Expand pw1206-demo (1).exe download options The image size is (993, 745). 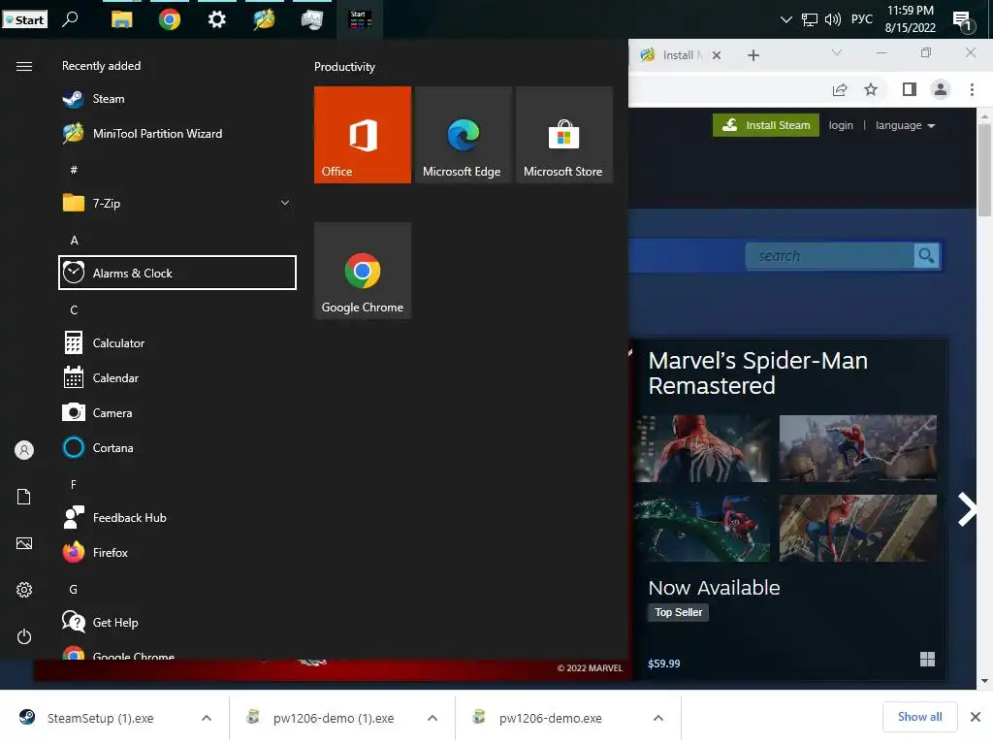[432, 718]
